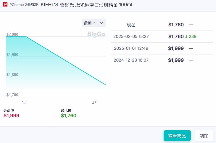Click the 現在 current price row
This screenshot has width=216, height=143.
[x=162, y=25]
